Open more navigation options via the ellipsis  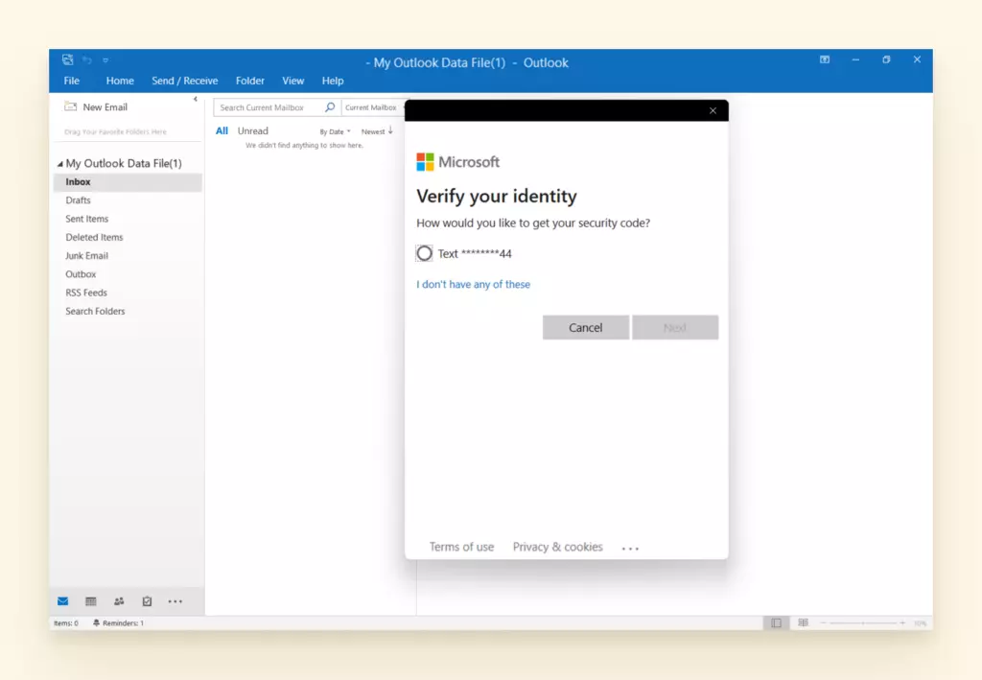click(x=175, y=601)
